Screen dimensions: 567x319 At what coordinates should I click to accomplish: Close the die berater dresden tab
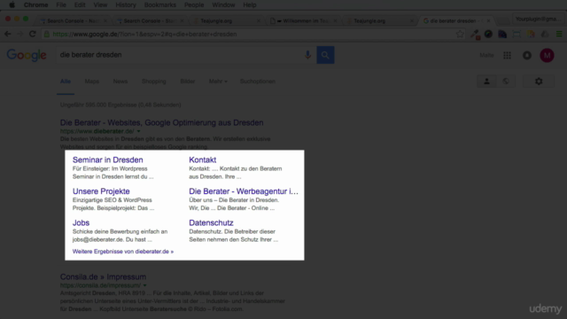click(488, 21)
